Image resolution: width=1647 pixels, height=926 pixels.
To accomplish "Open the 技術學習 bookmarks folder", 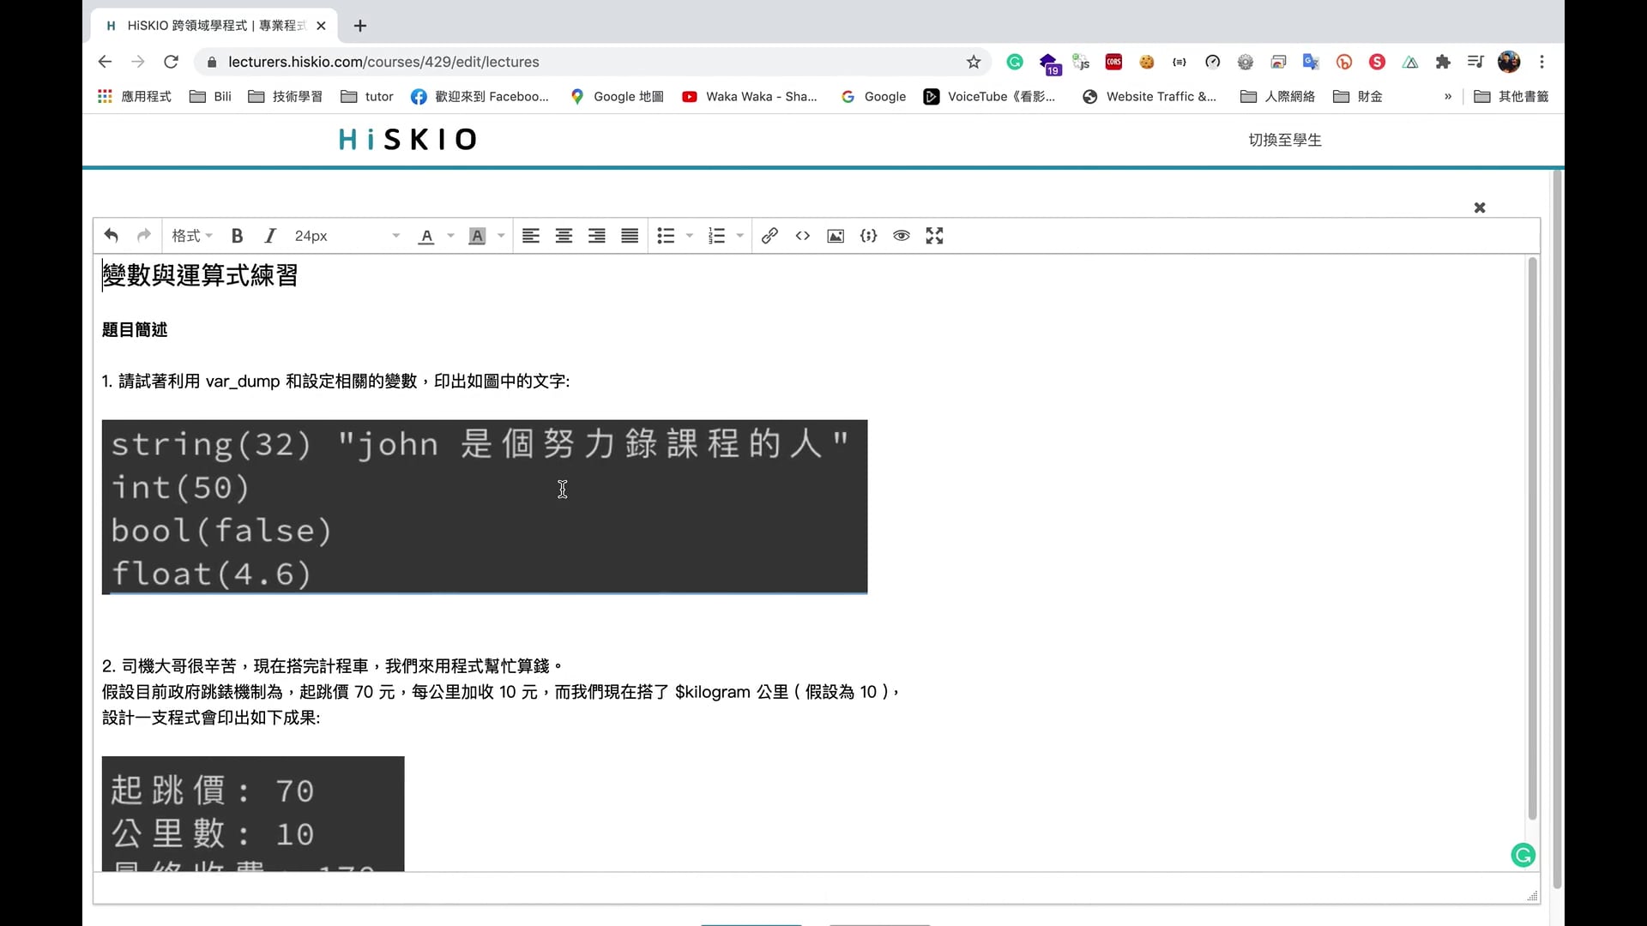I will (285, 96).
